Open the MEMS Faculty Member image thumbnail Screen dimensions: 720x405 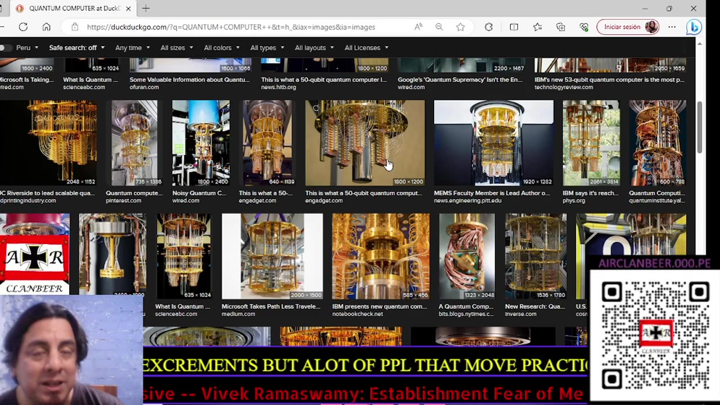(x=494, y=143)
